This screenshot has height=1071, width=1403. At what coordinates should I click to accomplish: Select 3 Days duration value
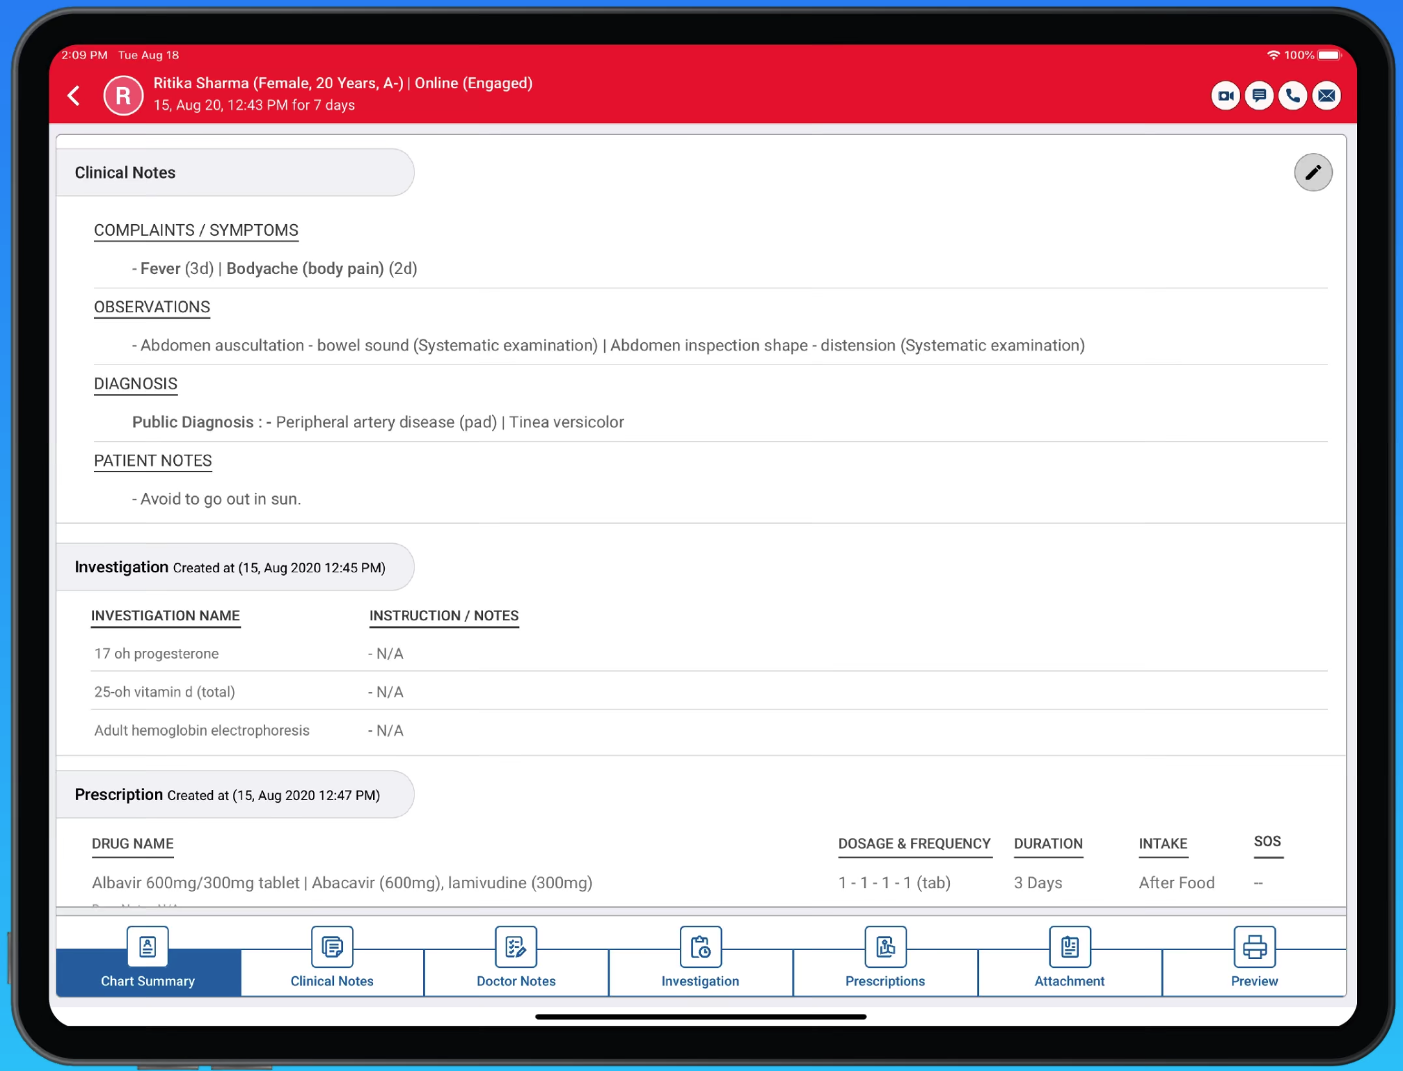1038,883
